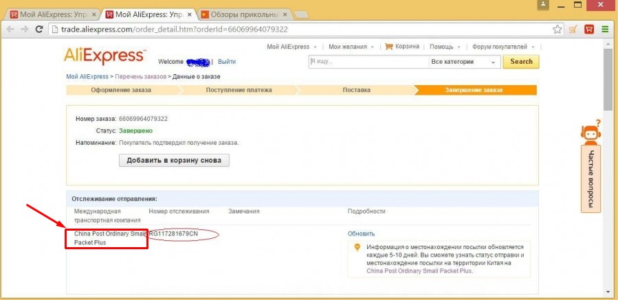Image resolution: width=618 pixels, height=300 pixels.
Task: Click order number 66069964079322
Action: point(144,119)
